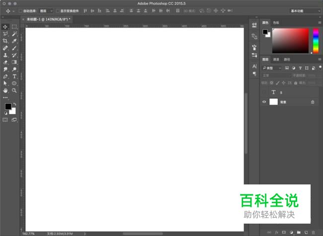Open the layer filter type dropdown

(272, 68)
